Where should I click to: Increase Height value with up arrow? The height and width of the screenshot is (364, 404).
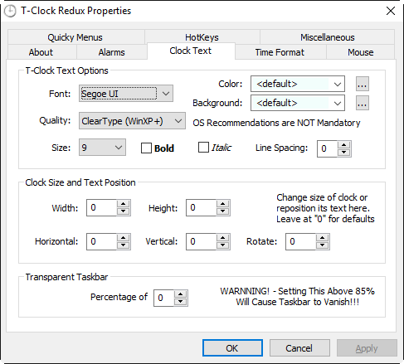point(223,204)
